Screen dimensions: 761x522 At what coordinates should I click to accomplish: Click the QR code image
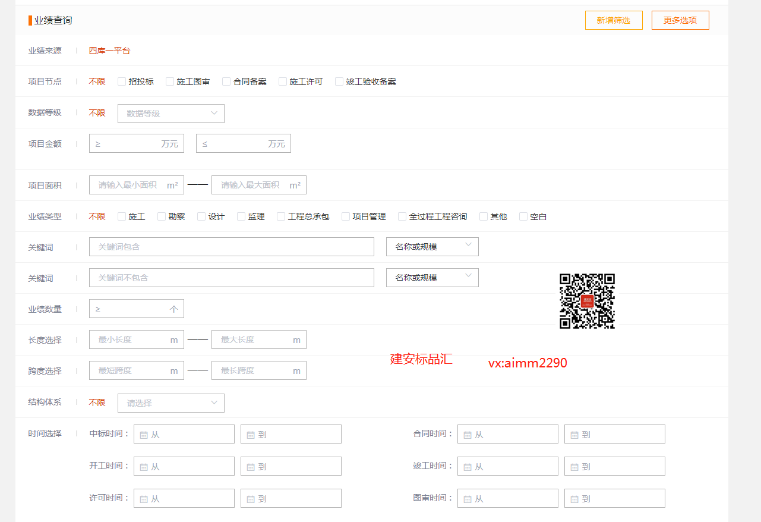pos(587,301)
